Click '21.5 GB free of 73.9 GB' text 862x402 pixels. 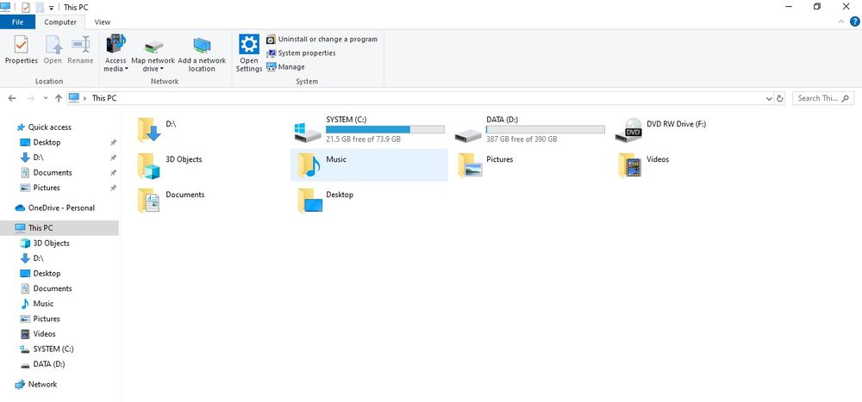[x=364, y=139]
